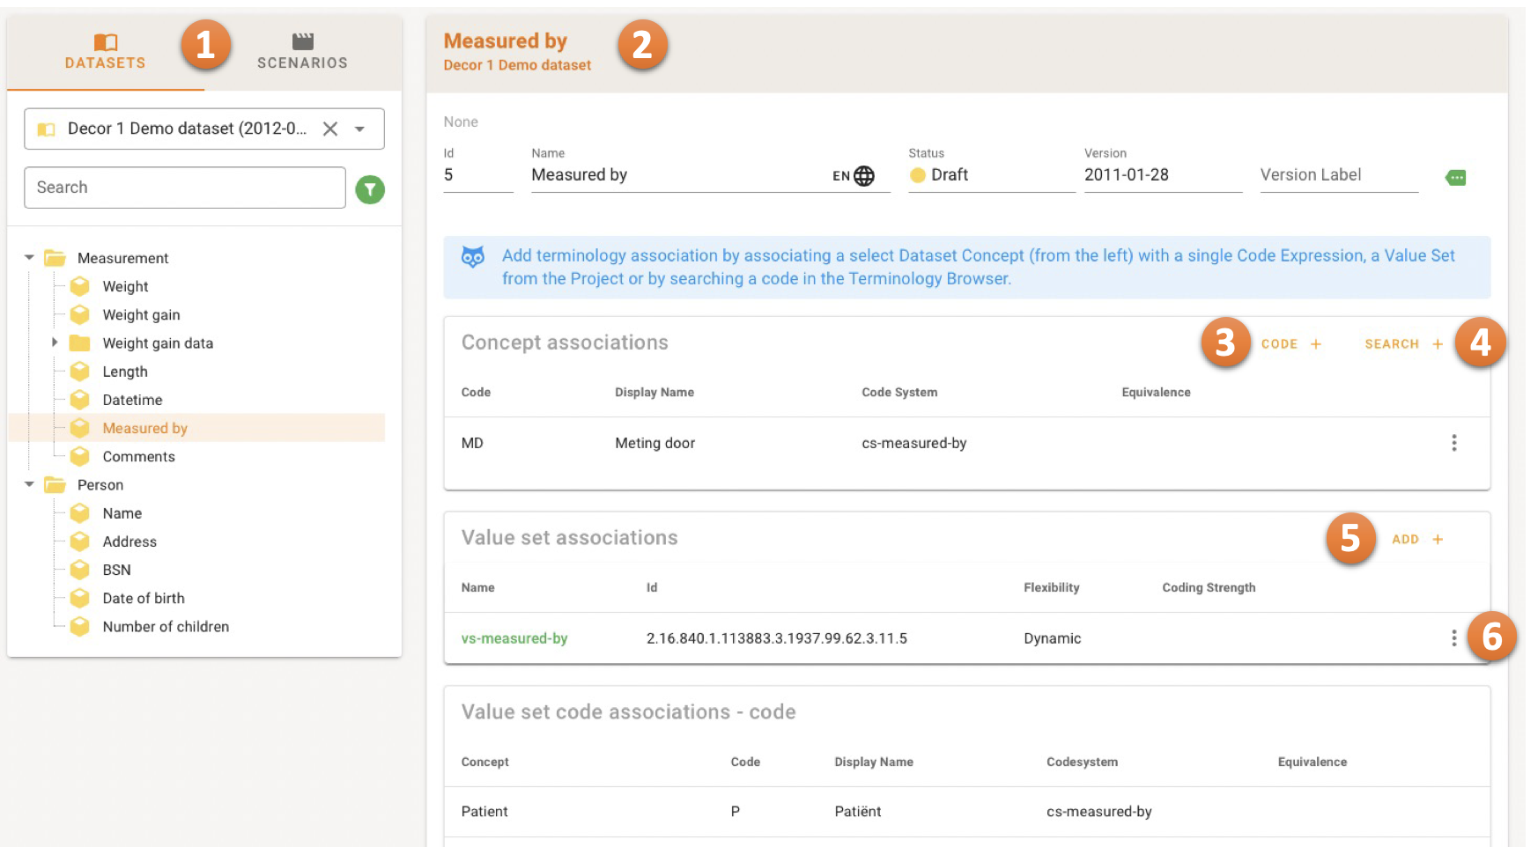Open three-dot menu for vs-measured-by row
This screenshot has width=1538, height=847.
point(1453,638)
